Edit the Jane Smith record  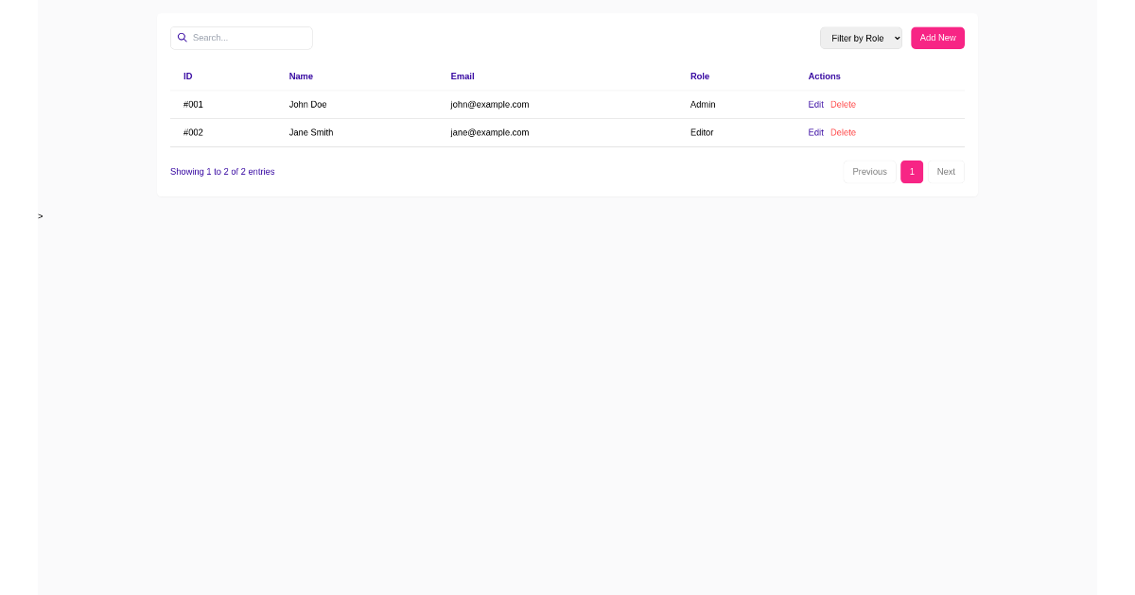(815, 132)
